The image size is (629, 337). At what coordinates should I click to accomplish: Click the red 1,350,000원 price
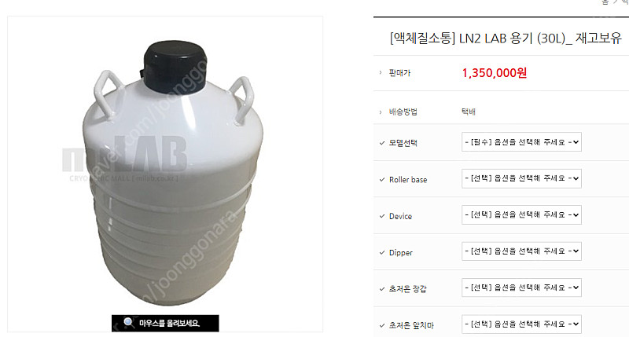pyautogui.click(x=495, y=73)
